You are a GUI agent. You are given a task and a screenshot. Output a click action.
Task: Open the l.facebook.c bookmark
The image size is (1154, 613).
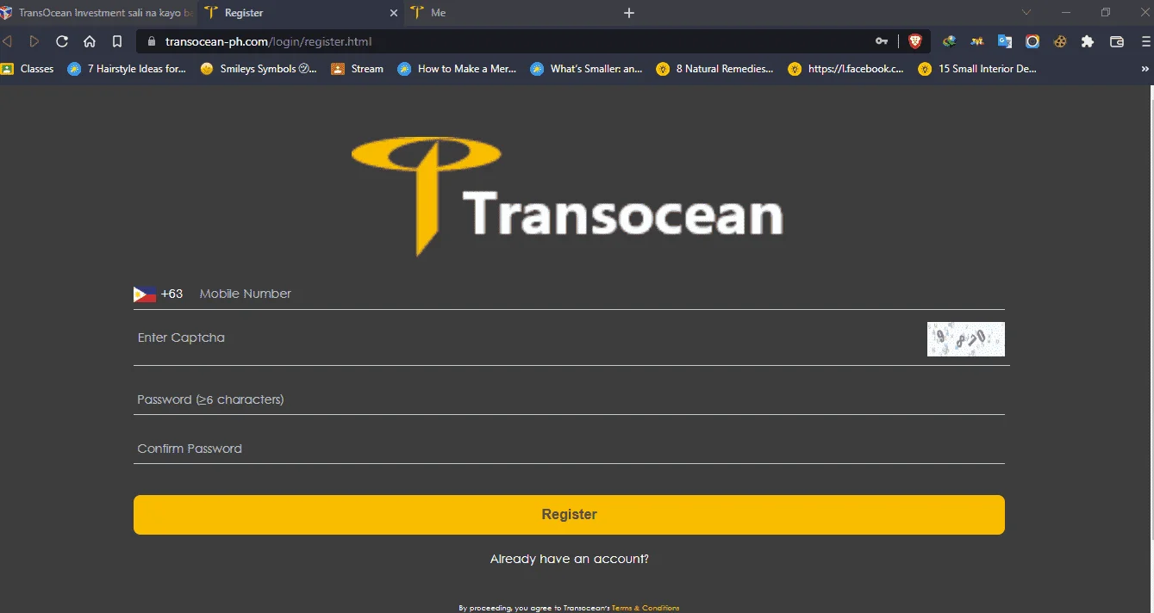pos(846,69)
